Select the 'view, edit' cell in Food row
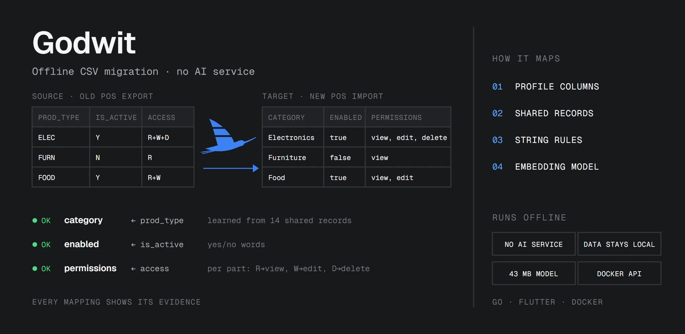Viewport: 685px width, 334px height. [408, 177]
